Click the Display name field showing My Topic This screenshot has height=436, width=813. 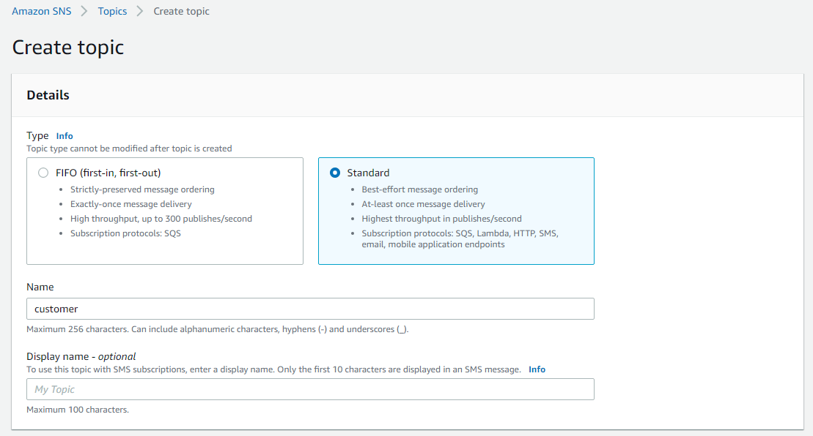[x=309, y=389]
